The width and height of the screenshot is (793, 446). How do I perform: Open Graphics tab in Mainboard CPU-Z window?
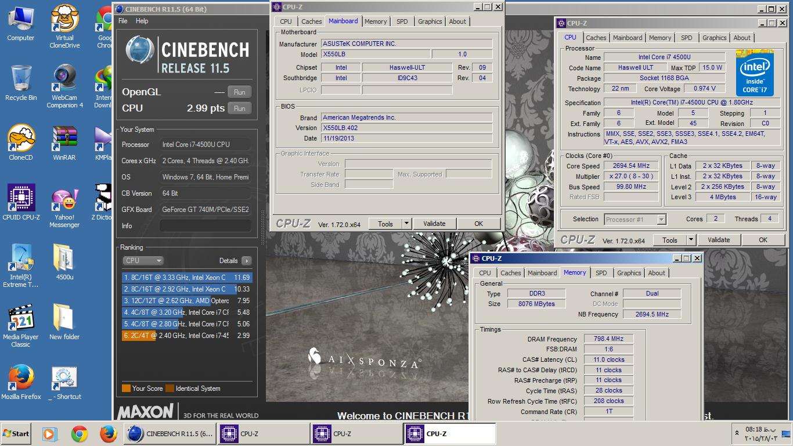(430, 21)
